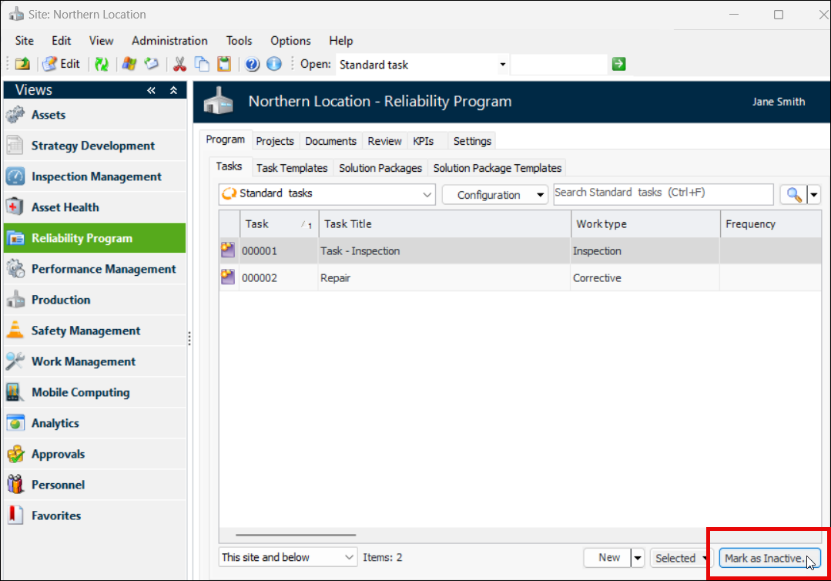Viewport: 831px width, 581px height.
Task: Open the Configuration dropdown
Action: click(494, 195)
